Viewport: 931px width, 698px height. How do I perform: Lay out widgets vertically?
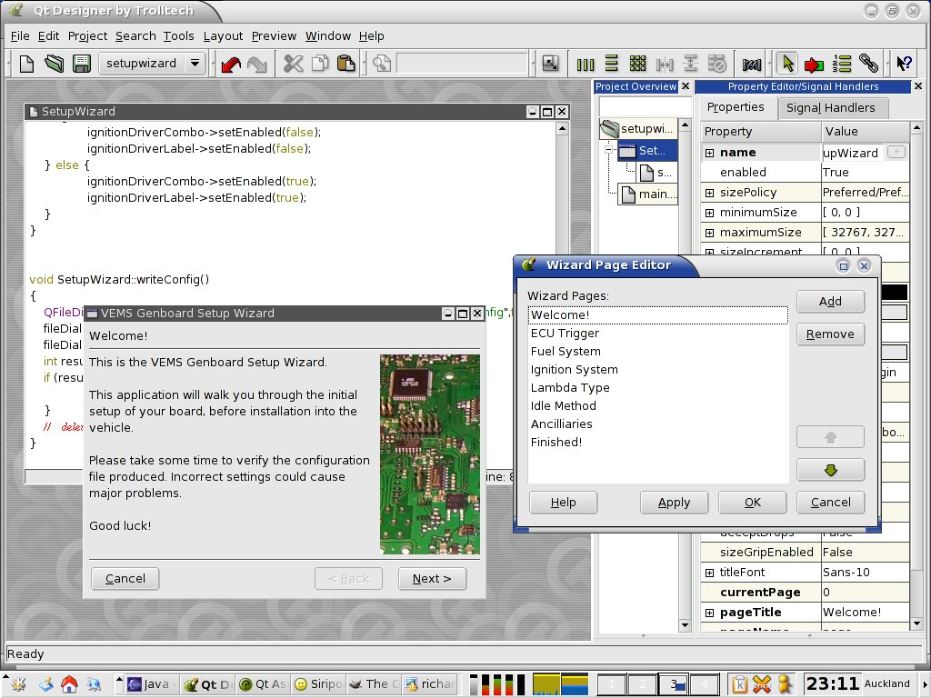612,63
